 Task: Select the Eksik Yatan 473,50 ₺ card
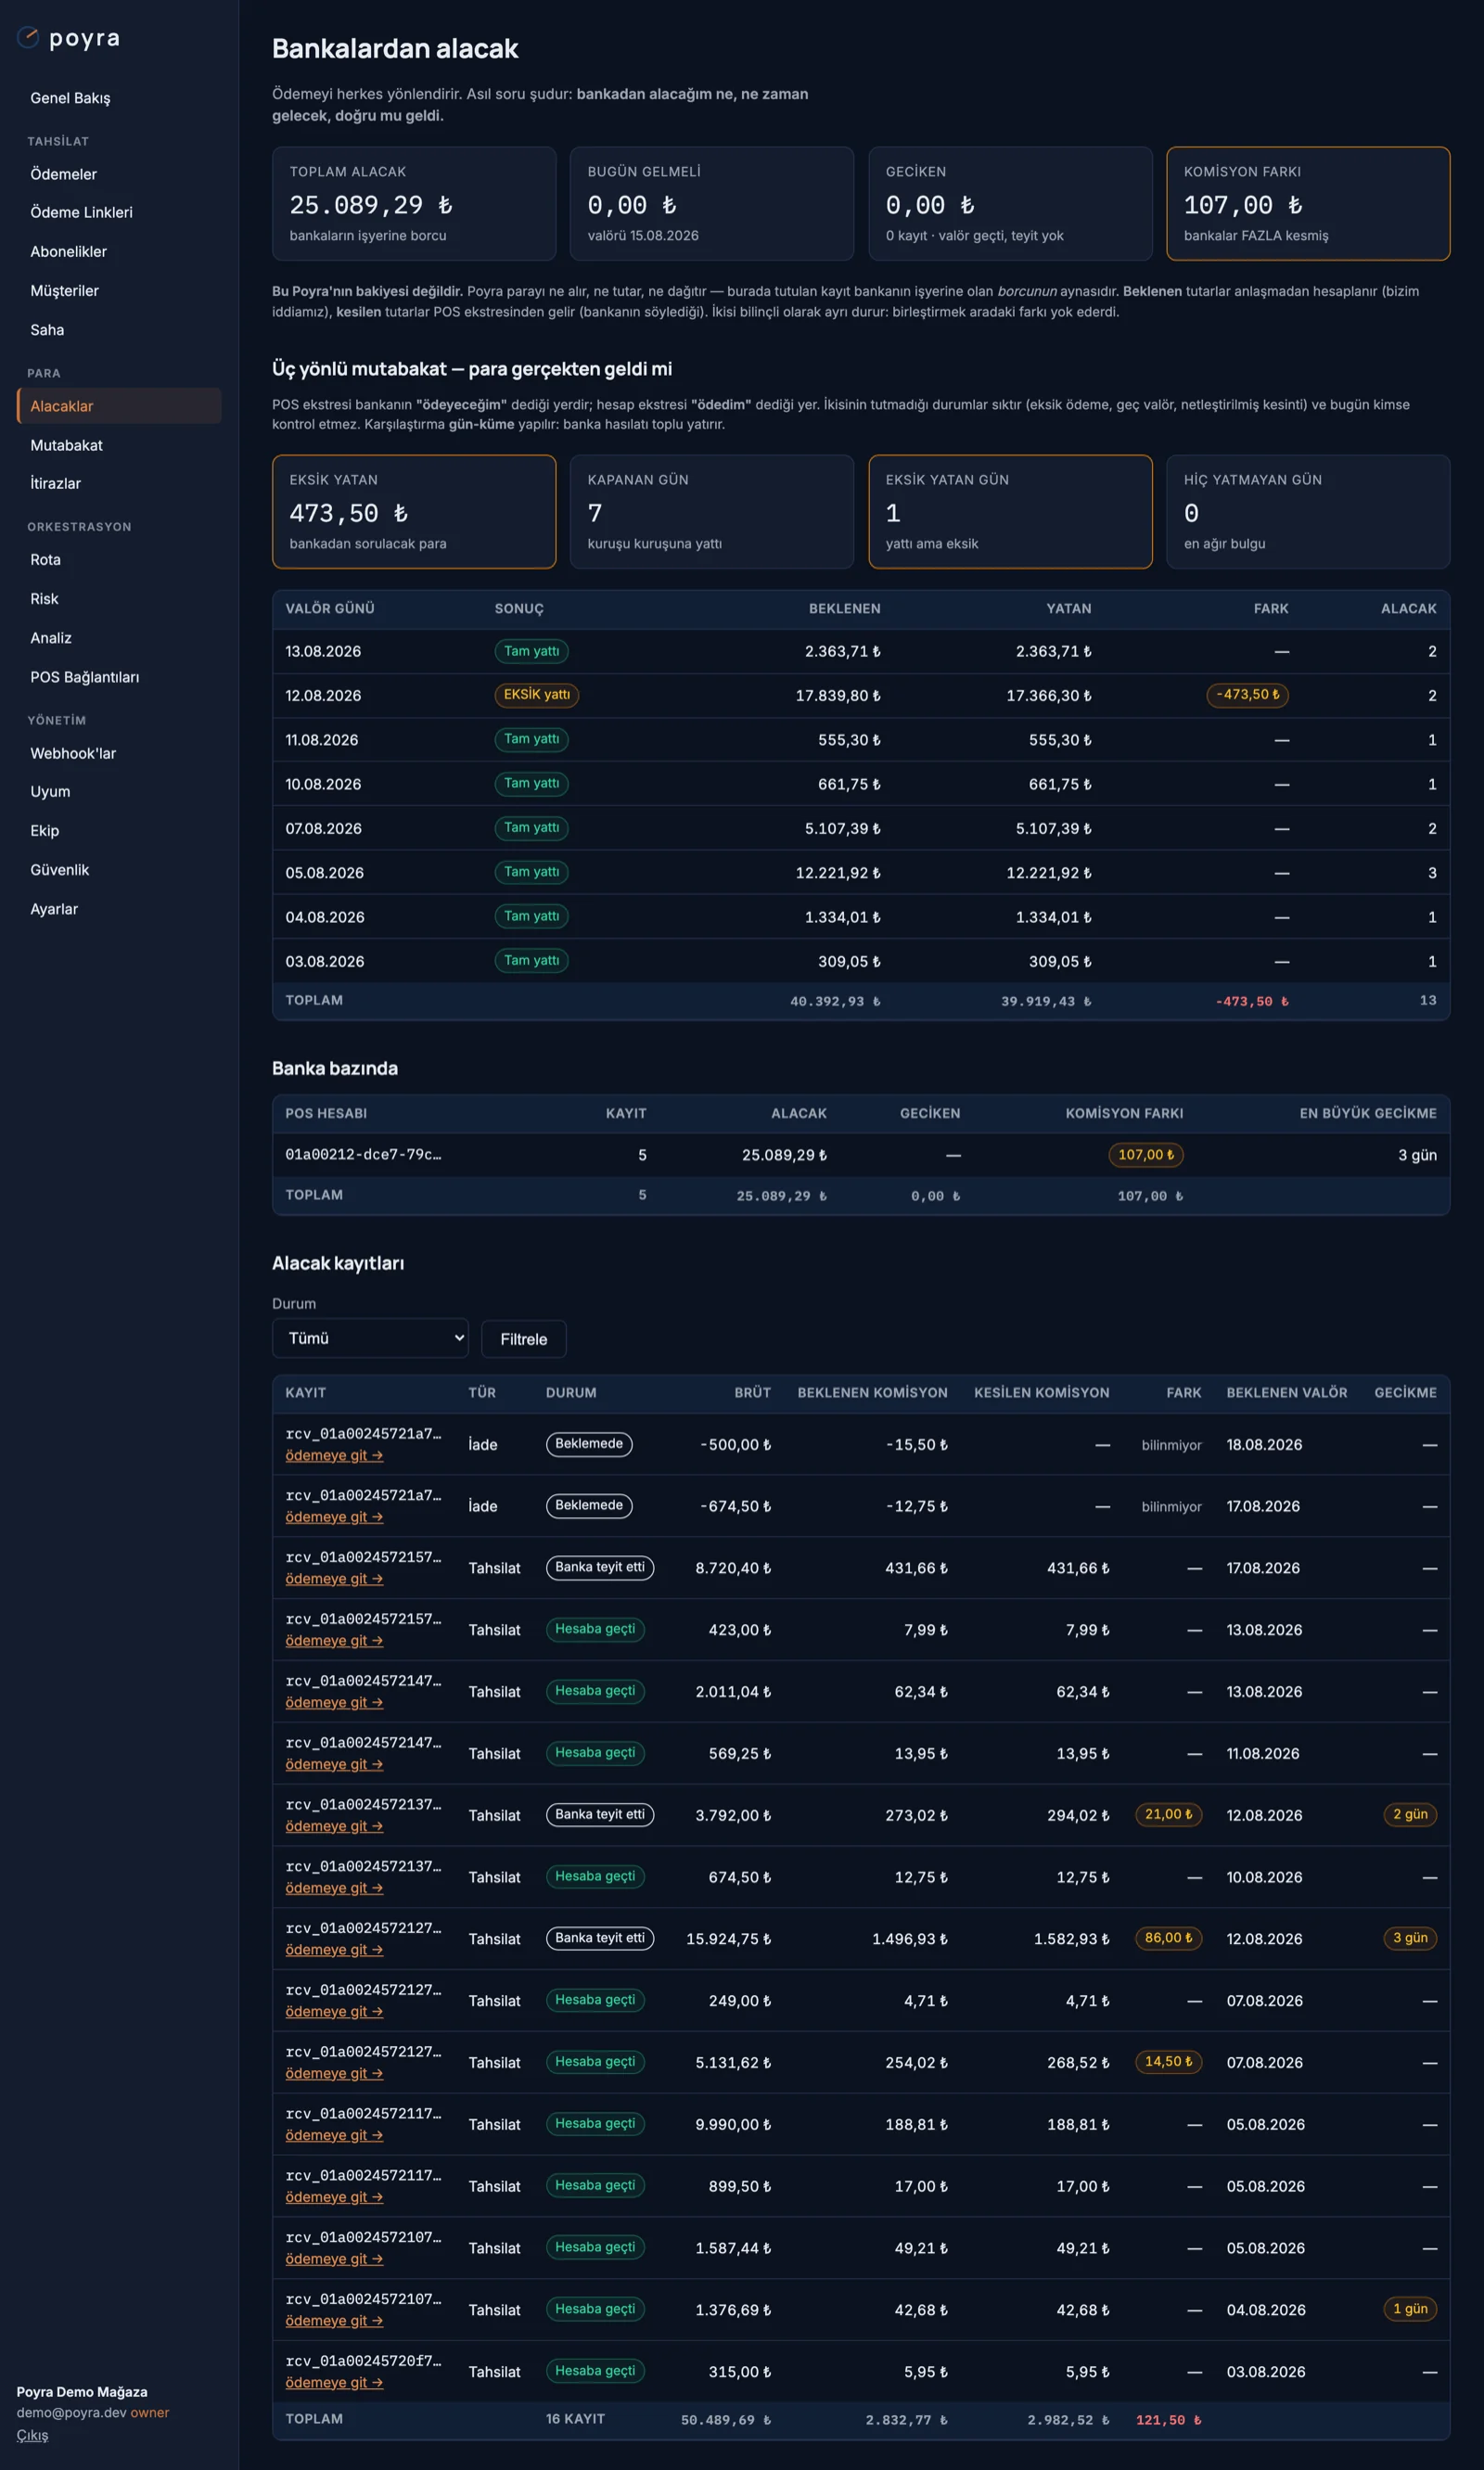[x=414, y=512]
